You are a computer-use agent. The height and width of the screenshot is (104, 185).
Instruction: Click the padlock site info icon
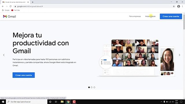click(x=15, y=6)
